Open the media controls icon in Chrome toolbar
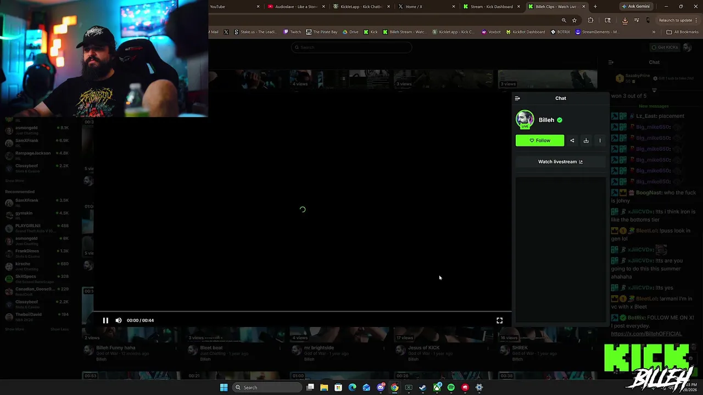This screenshot has width=703, height=395. tap(637, 20)
